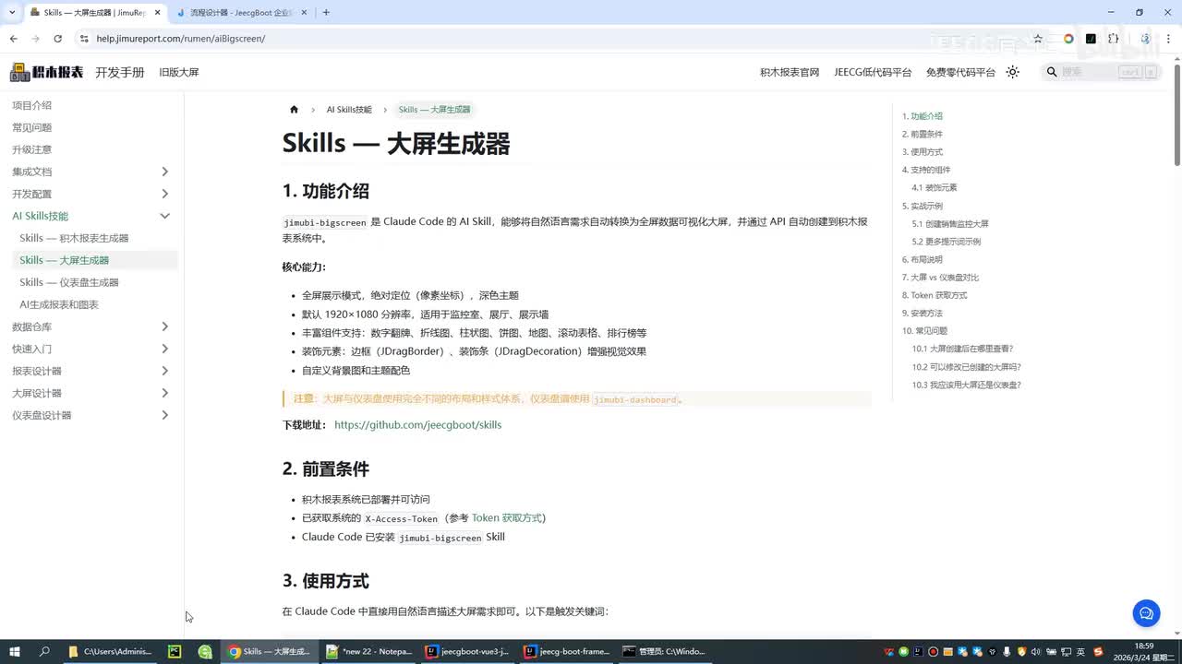Image resolution: width=1182 pixels, height=664 pixels.
Task: Bookmark this page with the star icon
Action: tap(1038, 39)
